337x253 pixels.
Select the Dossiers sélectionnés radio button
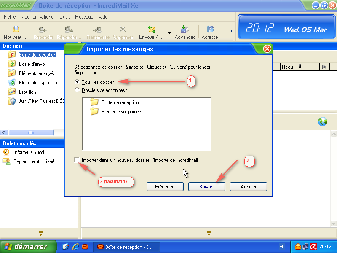point(77,90)
